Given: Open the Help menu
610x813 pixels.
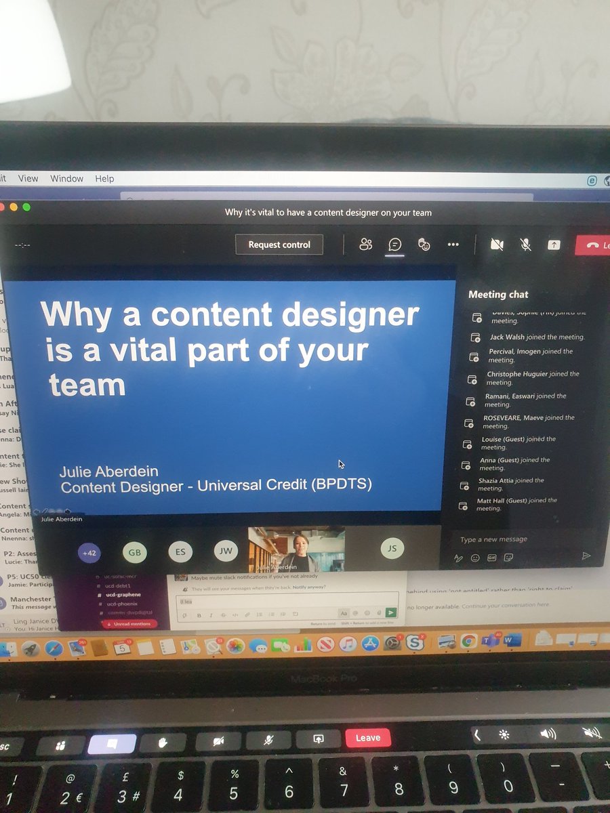Looking at the screenshot, I should tap(104, 178).
